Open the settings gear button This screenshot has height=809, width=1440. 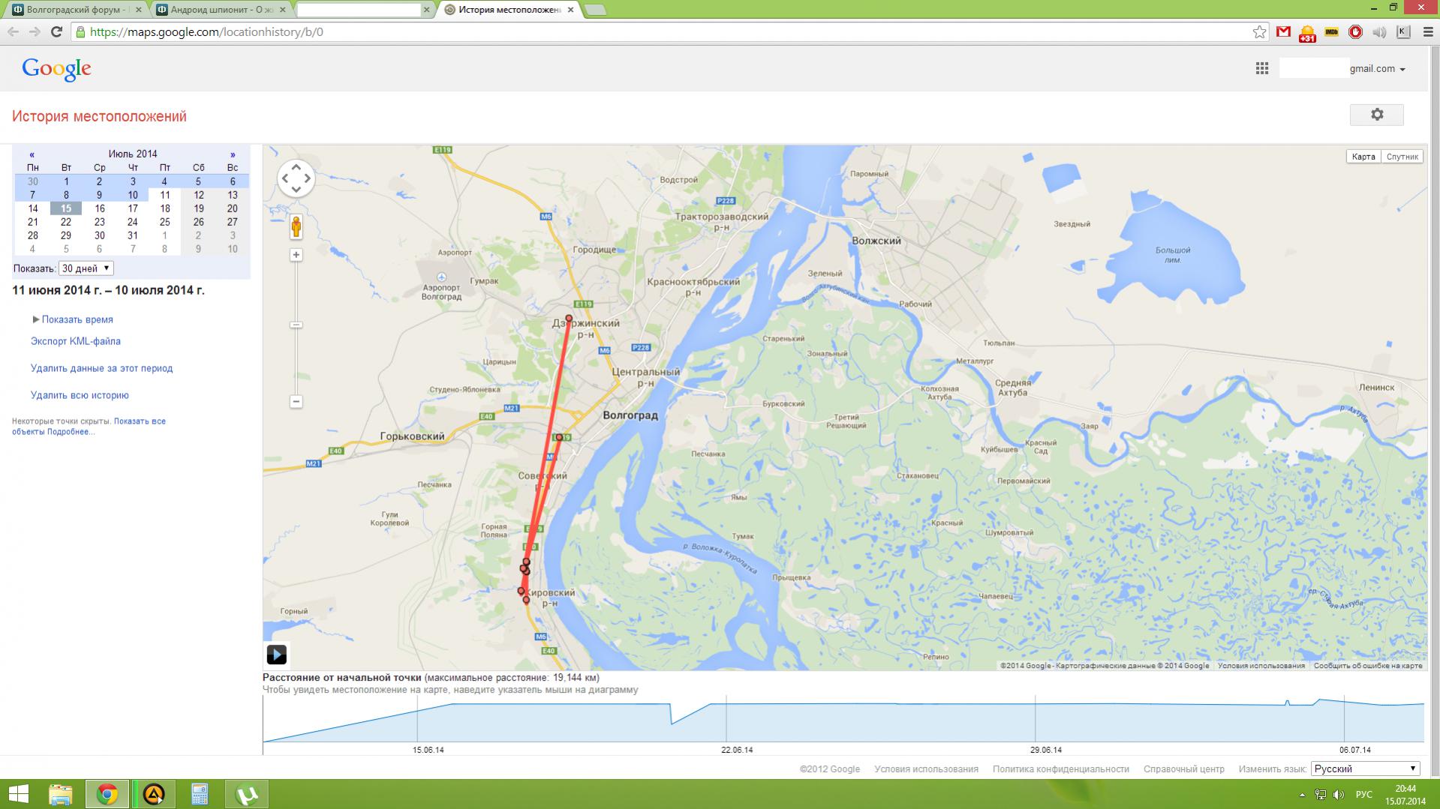(x=1376, y=115)
